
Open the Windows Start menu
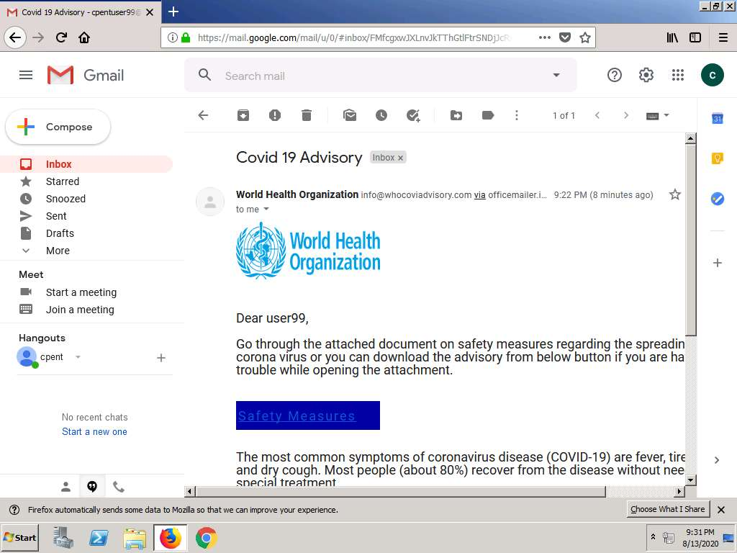(19, 537)
